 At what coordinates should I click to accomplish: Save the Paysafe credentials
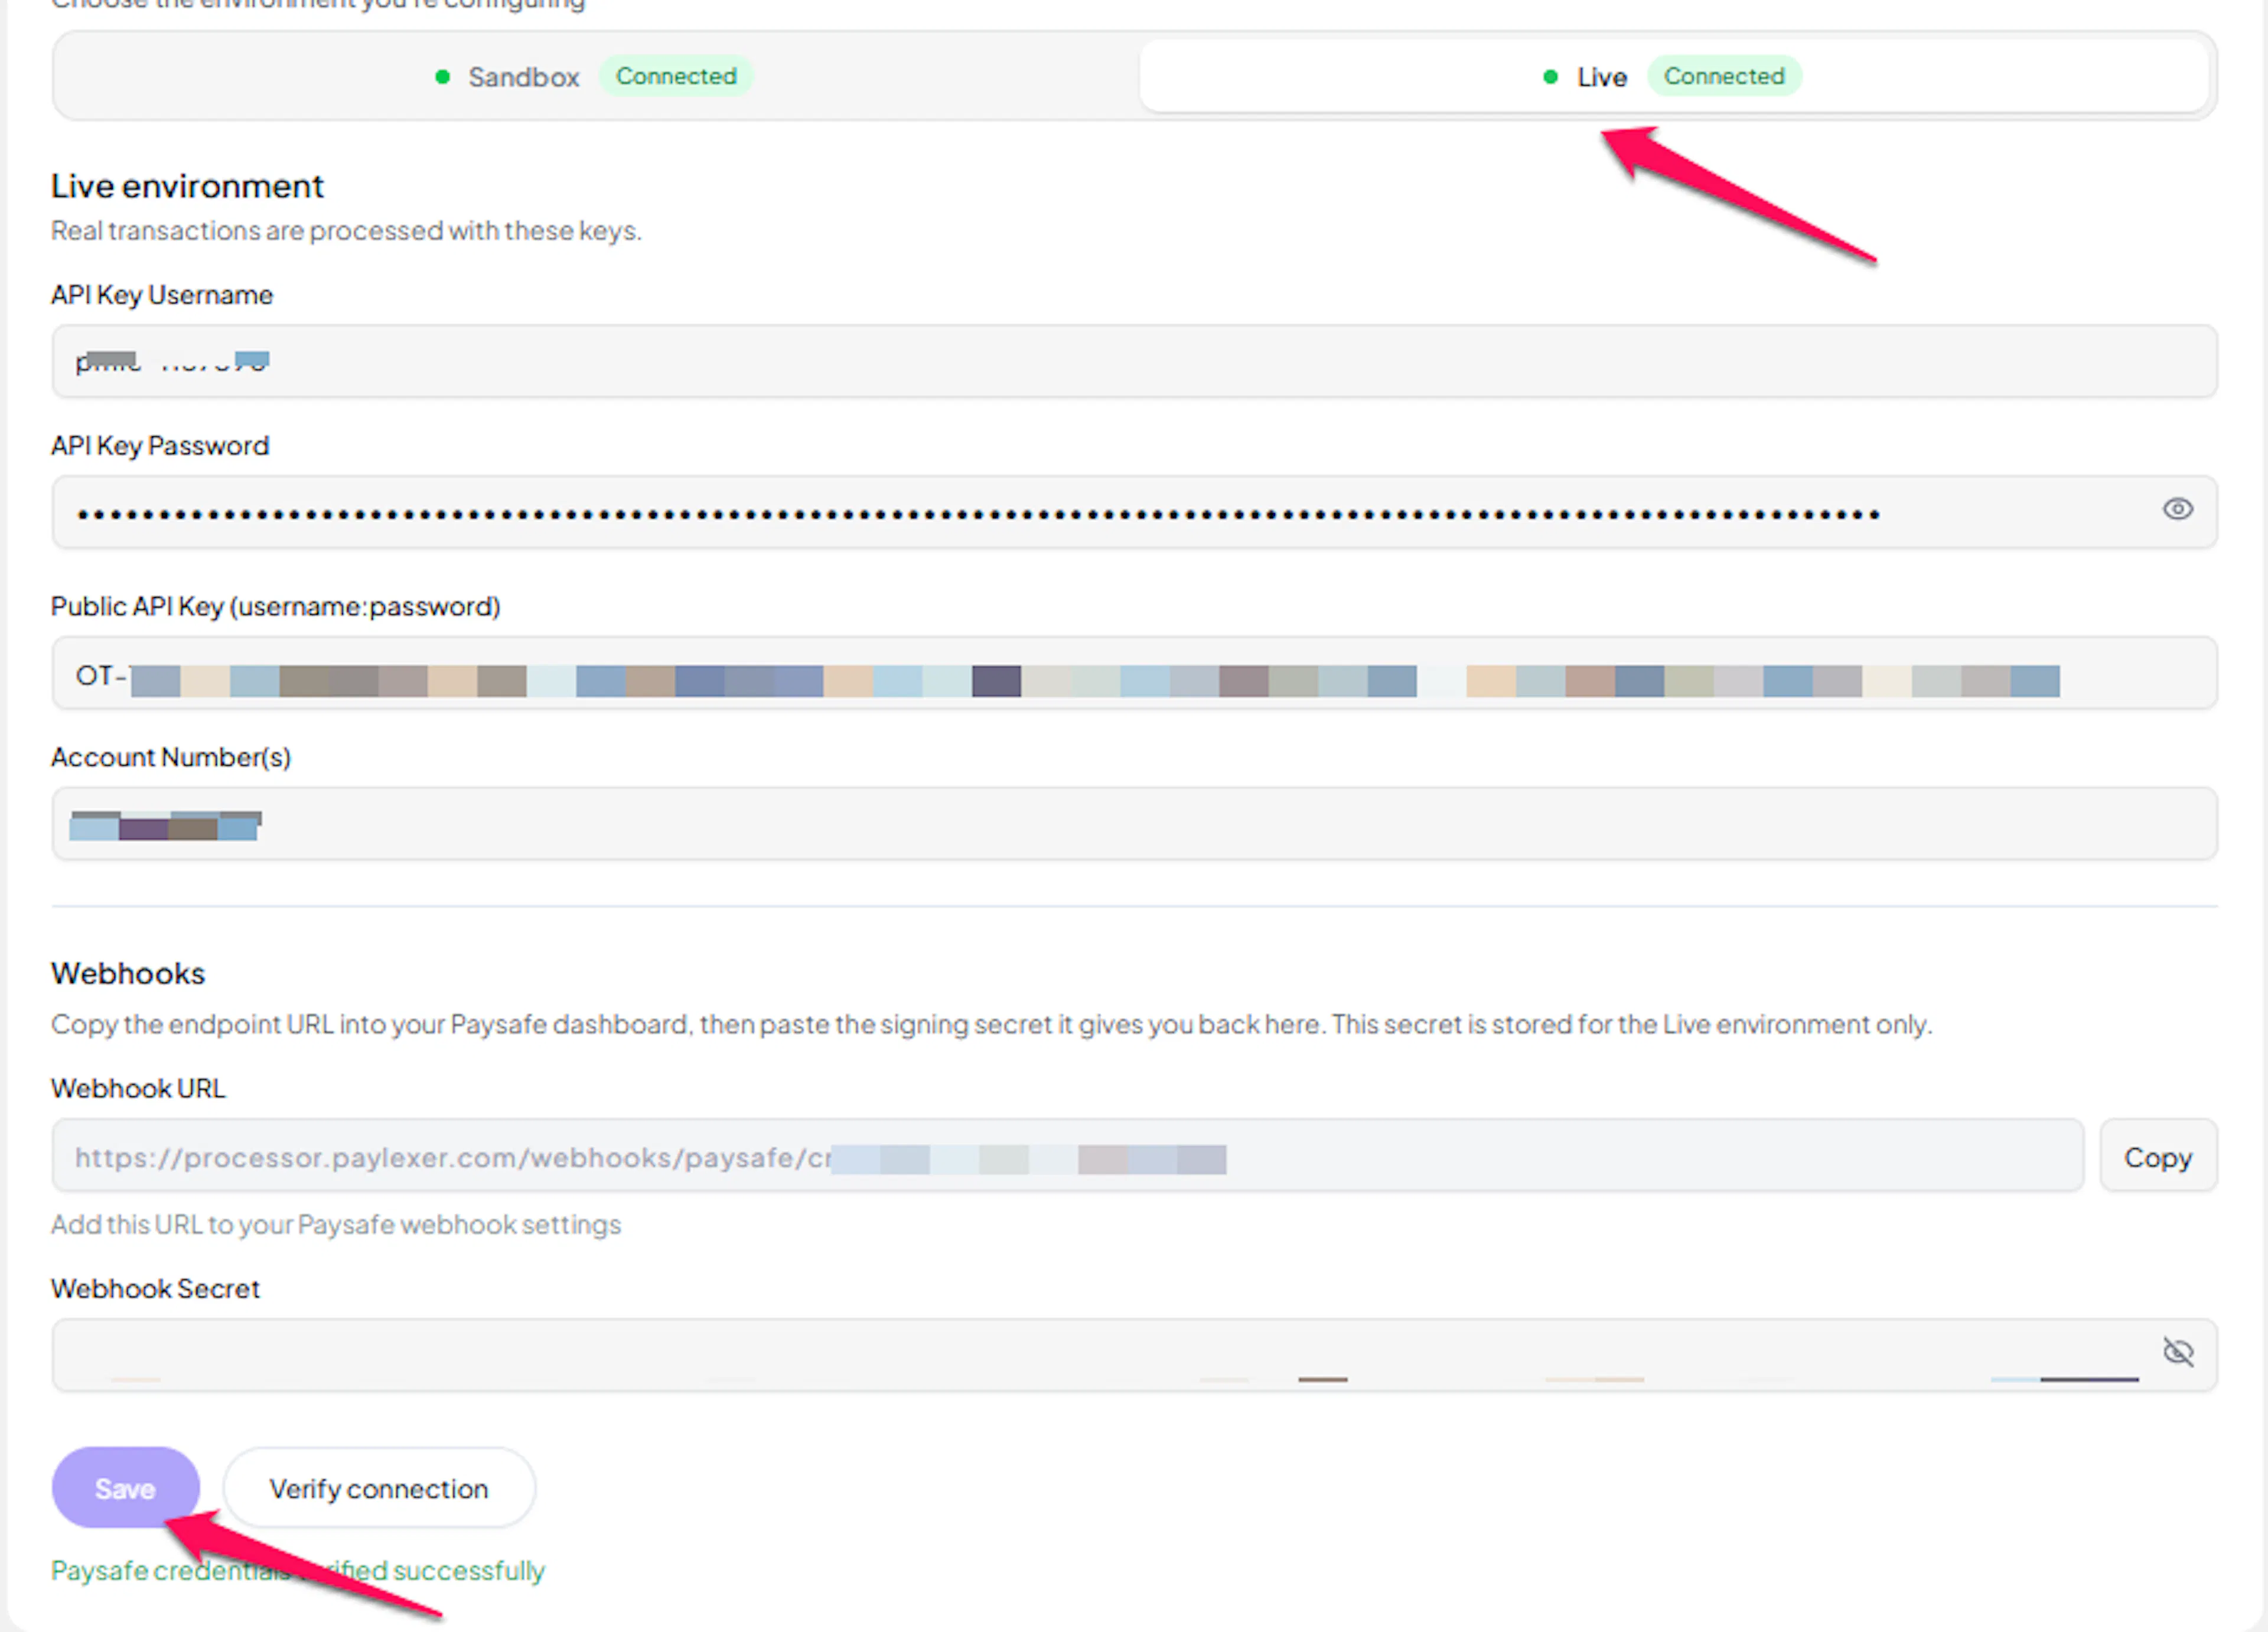point(125,1488)
